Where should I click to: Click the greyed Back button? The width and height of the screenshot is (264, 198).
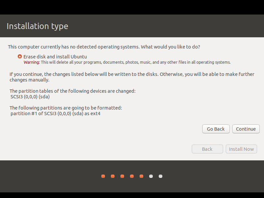click(x=207, y=149)
